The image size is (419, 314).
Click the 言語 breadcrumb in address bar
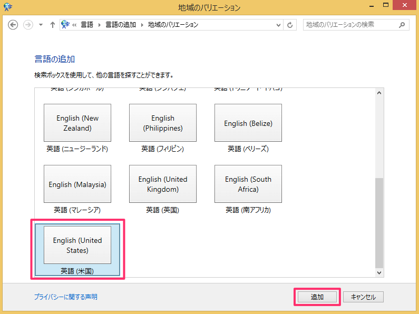click(87, 25)
